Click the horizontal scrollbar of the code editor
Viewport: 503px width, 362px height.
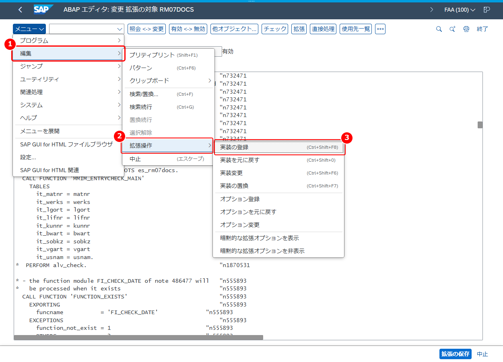point(138,337)
